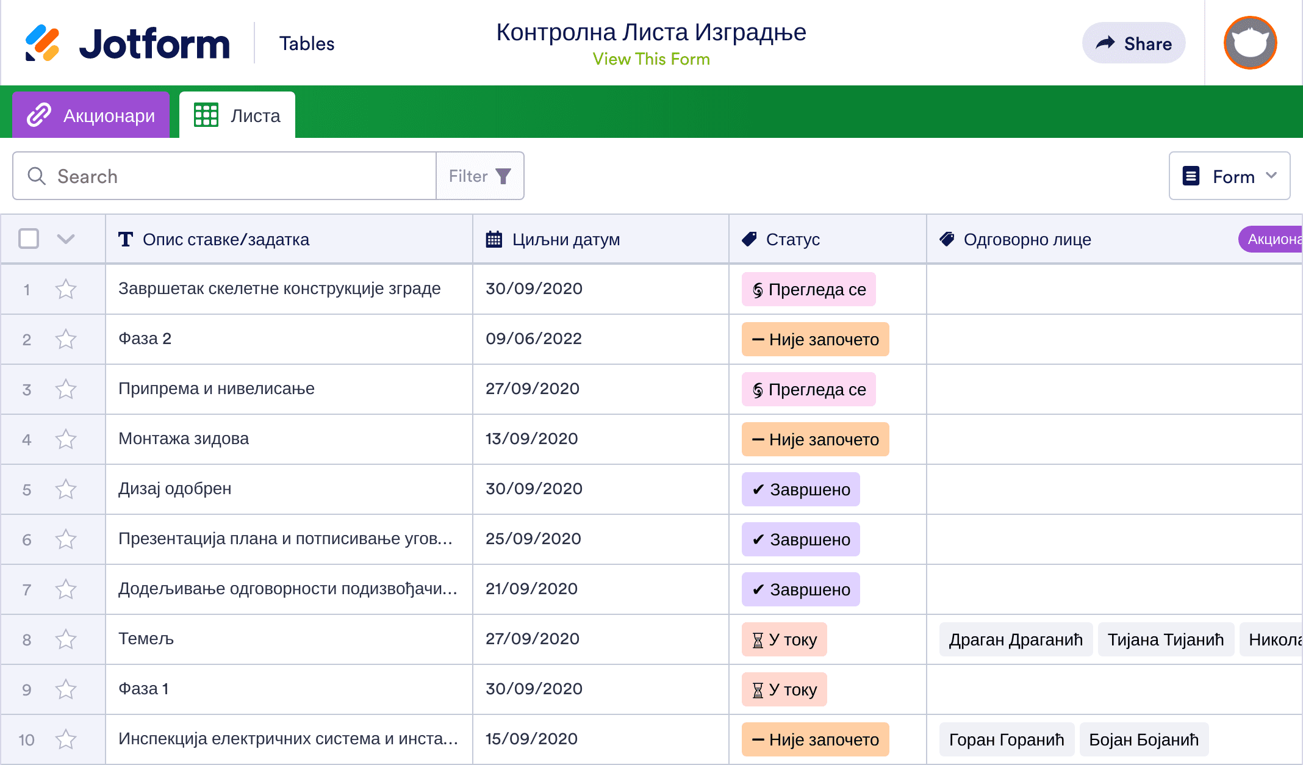
Task: Star row 1 Завршетак скелетне конструкције зграде
Action: point(66,289)
